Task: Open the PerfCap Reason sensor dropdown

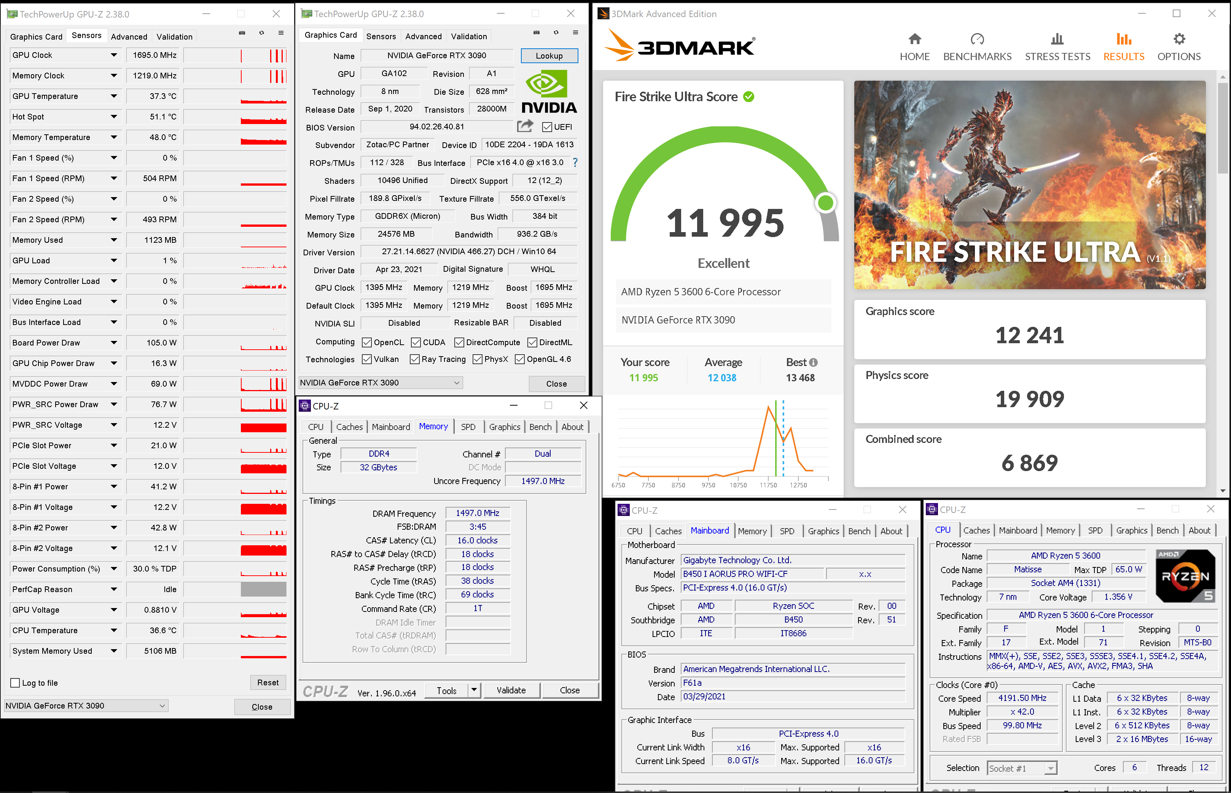Action: click(114, 589)
